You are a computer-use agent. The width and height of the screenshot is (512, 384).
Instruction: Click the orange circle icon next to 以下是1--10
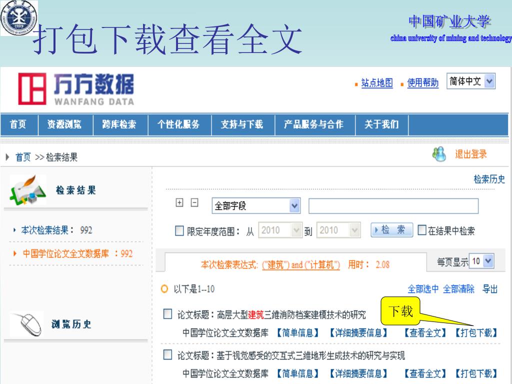point(164,289)
